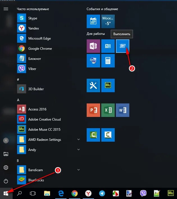
Task: Launch Word tile
Action: pos(123,110)
